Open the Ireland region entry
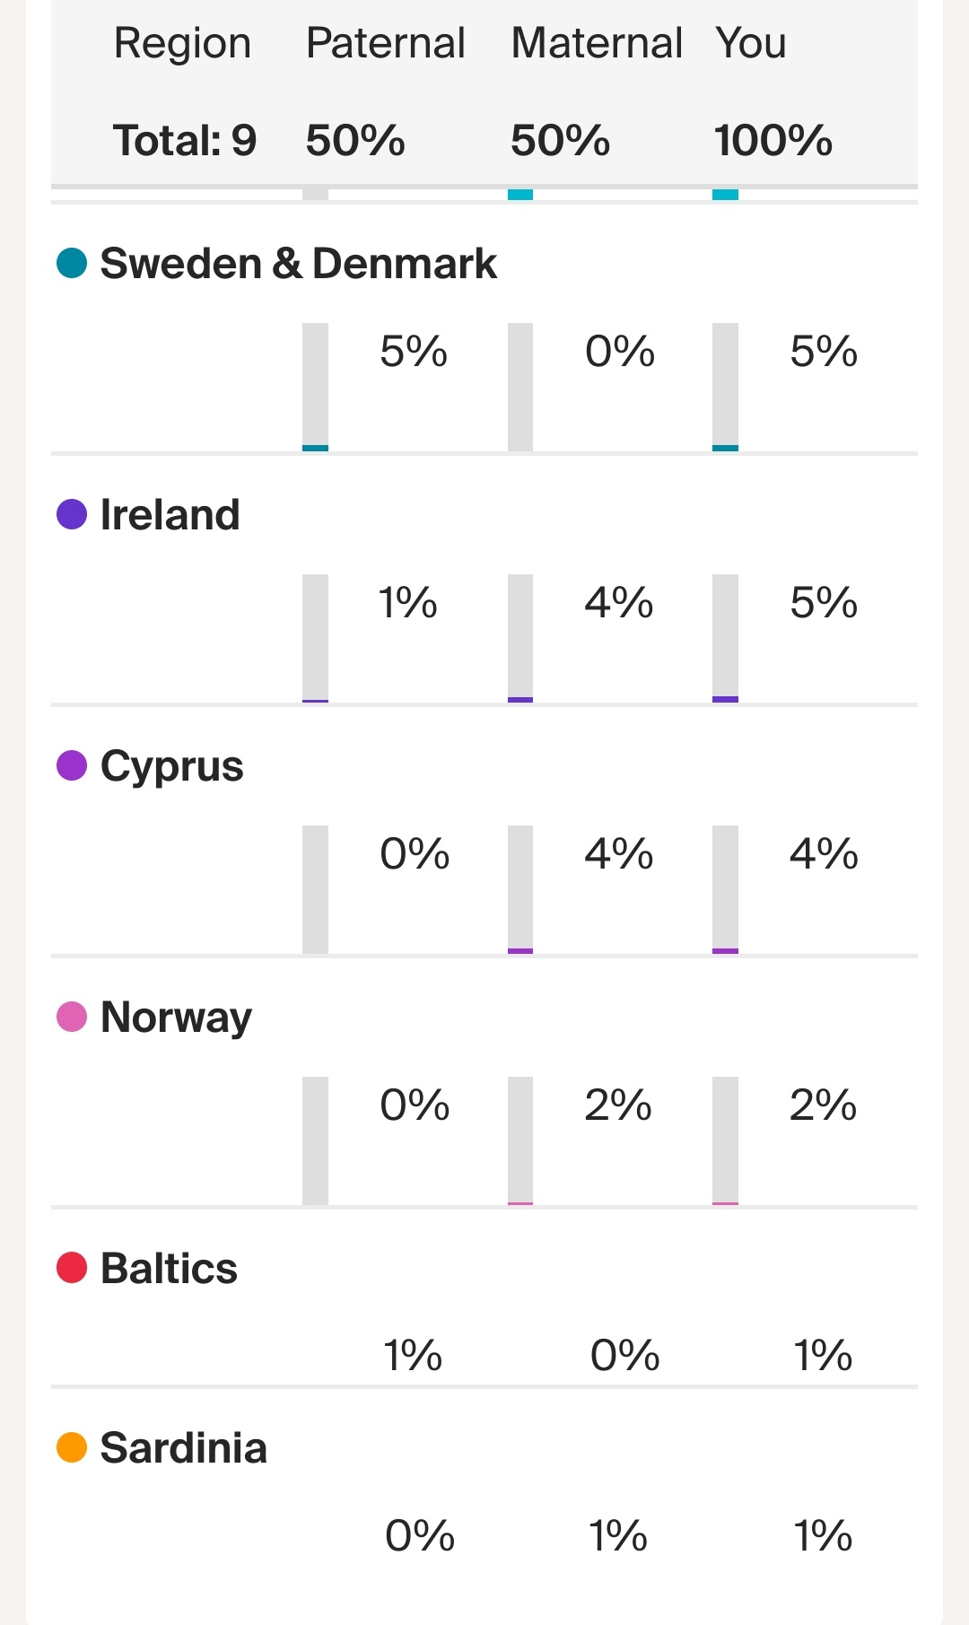This screenshot has width=969, height=1625. 170,515
